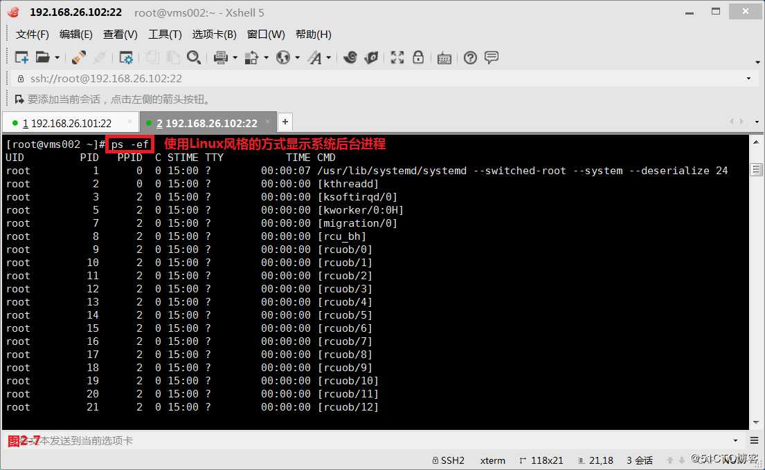
Task: Open Find with the magnifier icon
Action: tap(194, 57)
